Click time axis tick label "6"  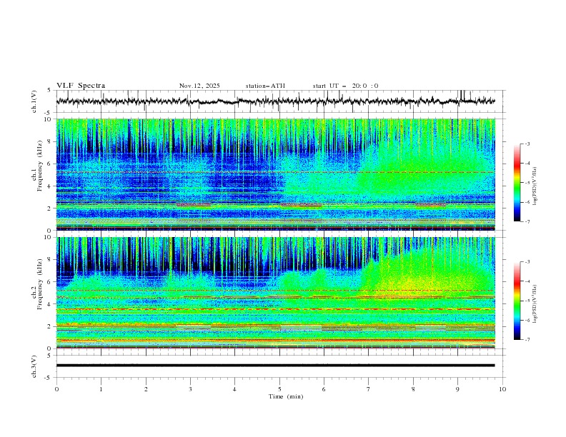(324, 389)
